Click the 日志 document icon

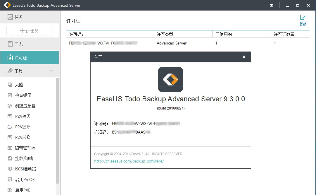[10, 44]
